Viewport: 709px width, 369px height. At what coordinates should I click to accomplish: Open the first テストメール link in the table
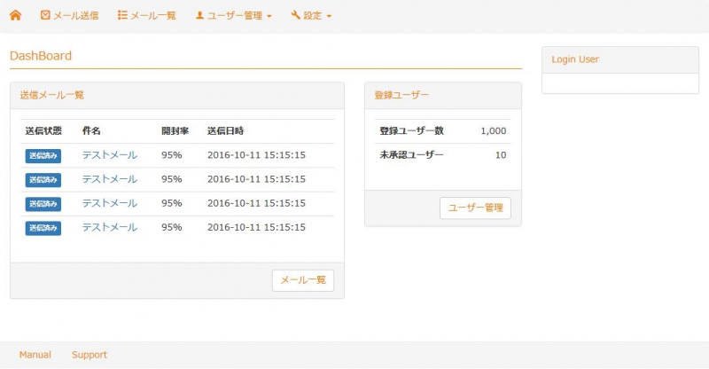[110, 155]
